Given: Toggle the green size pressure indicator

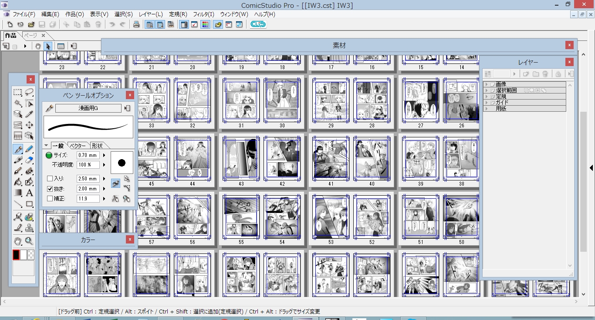Looking at the screenshot, I should point(49,155).
